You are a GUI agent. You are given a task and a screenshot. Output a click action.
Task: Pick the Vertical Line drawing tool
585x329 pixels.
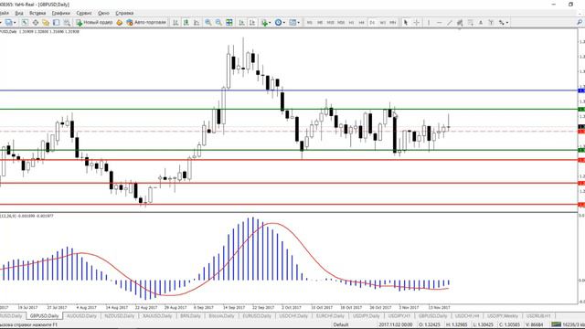(x=429, y=22)
